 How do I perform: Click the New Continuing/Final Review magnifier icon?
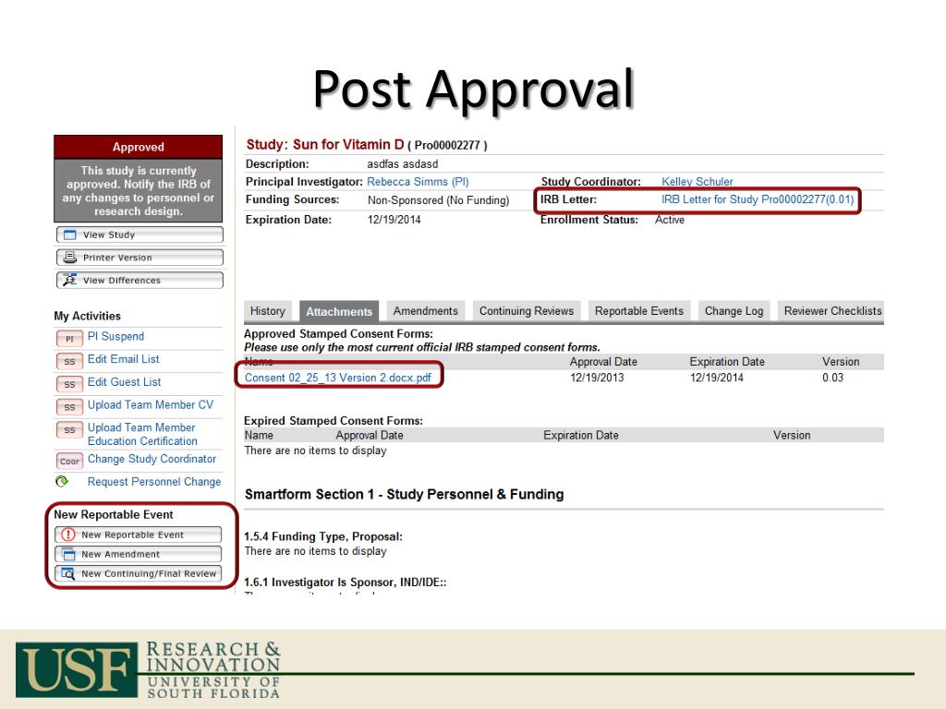[x=68, y=573]
